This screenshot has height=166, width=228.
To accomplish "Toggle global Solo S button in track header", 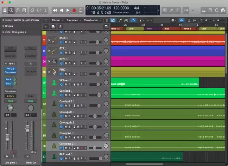I will click(60, 27).
